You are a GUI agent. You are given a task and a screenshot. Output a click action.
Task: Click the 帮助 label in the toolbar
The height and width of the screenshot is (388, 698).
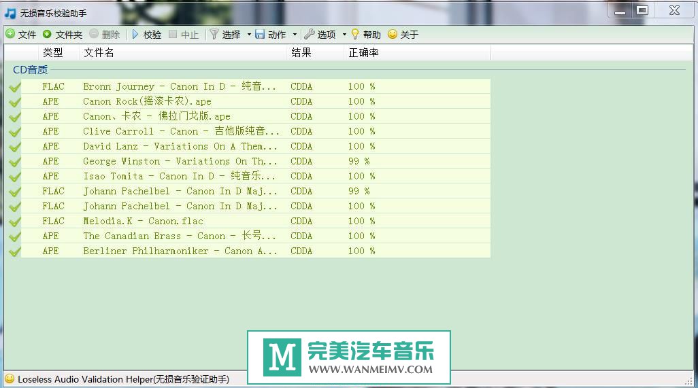371,35
